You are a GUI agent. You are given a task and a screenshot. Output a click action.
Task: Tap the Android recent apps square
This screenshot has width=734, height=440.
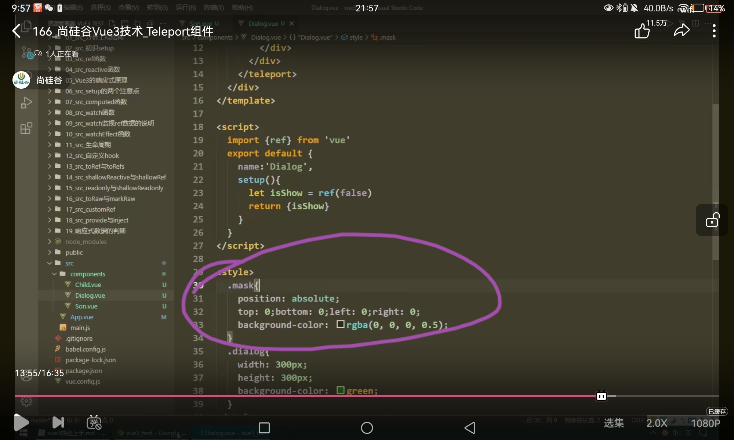coord(264,428)
